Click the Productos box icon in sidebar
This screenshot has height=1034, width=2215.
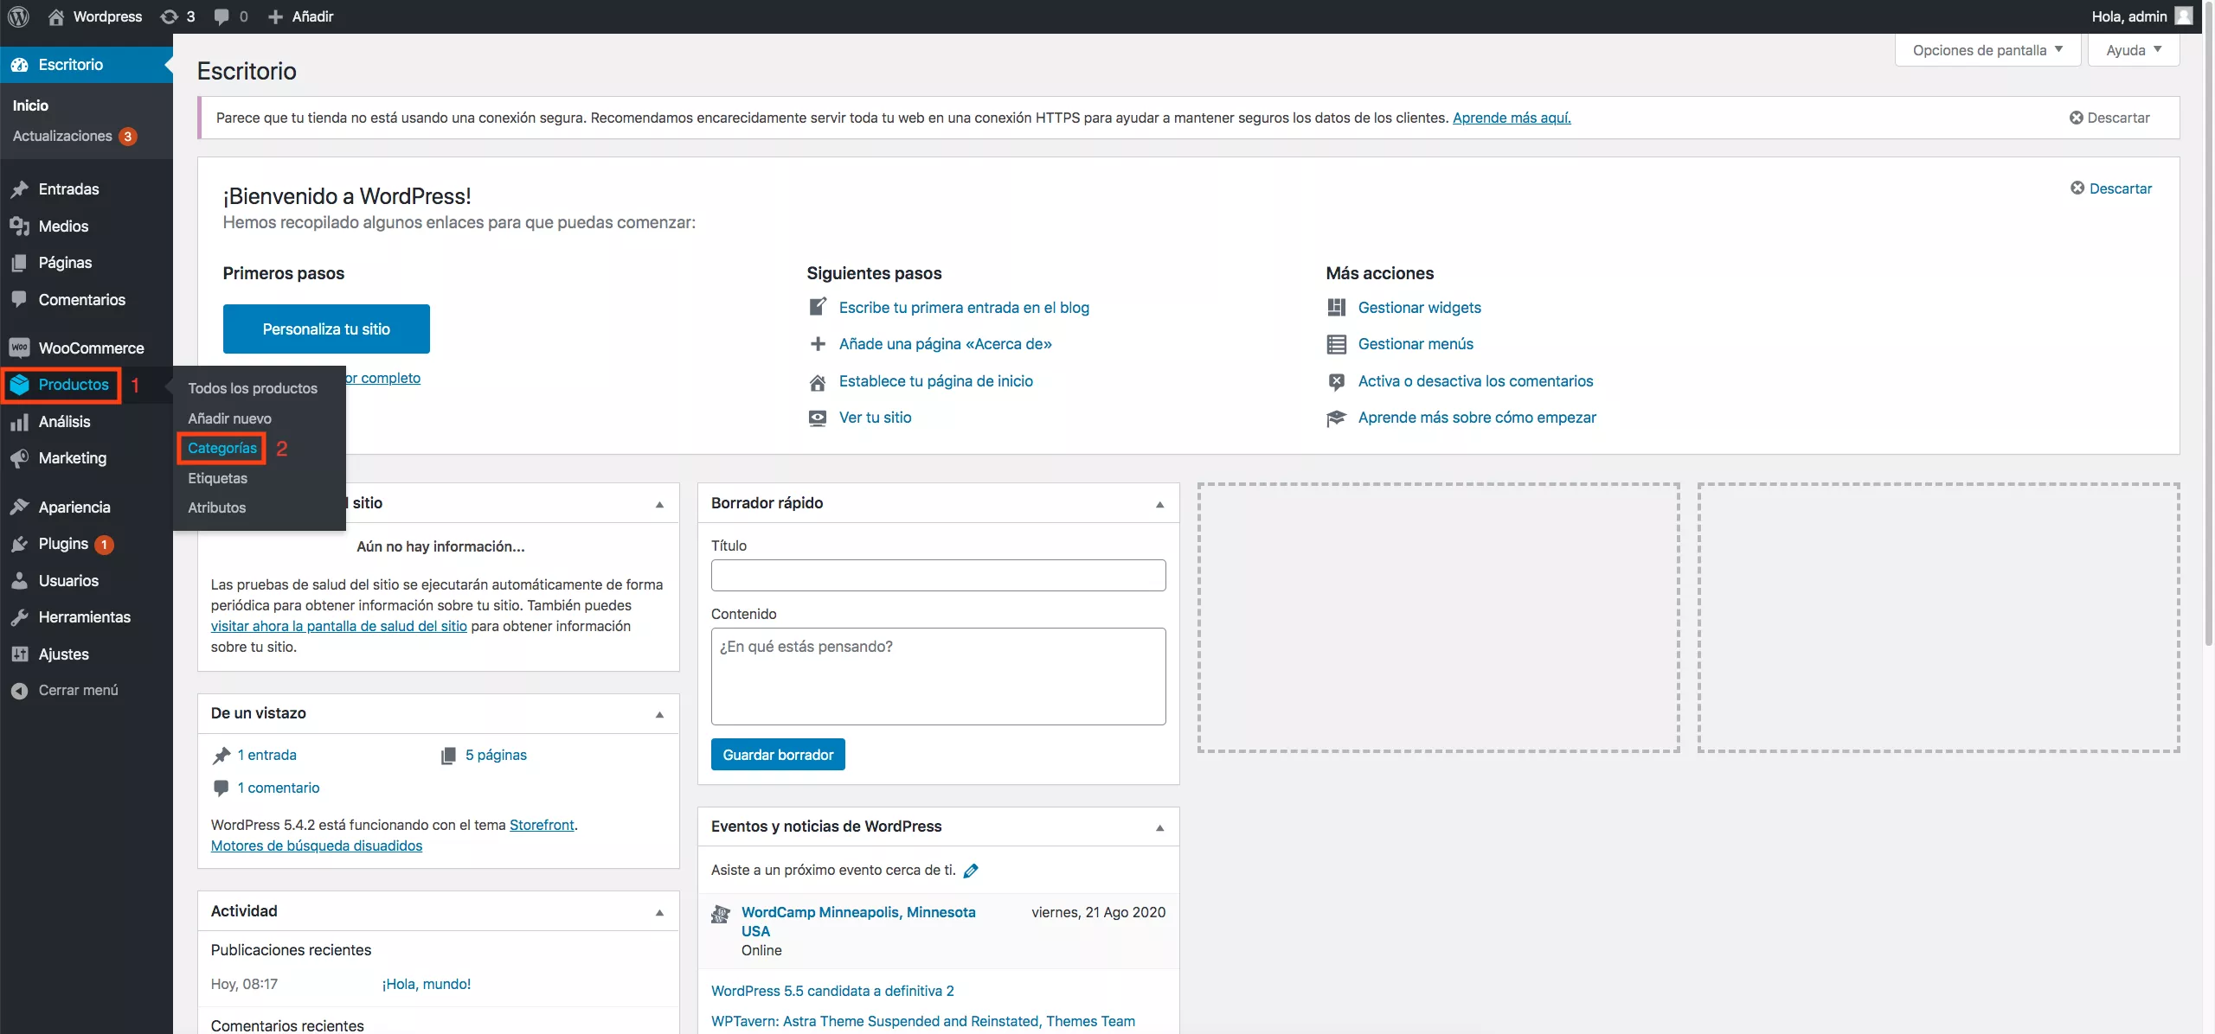[19, 385]
